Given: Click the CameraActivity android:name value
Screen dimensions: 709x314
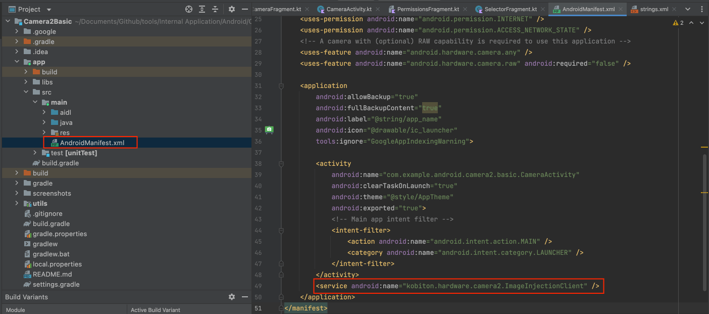Looking at the screenshot, I should click(x=481, y=175).
